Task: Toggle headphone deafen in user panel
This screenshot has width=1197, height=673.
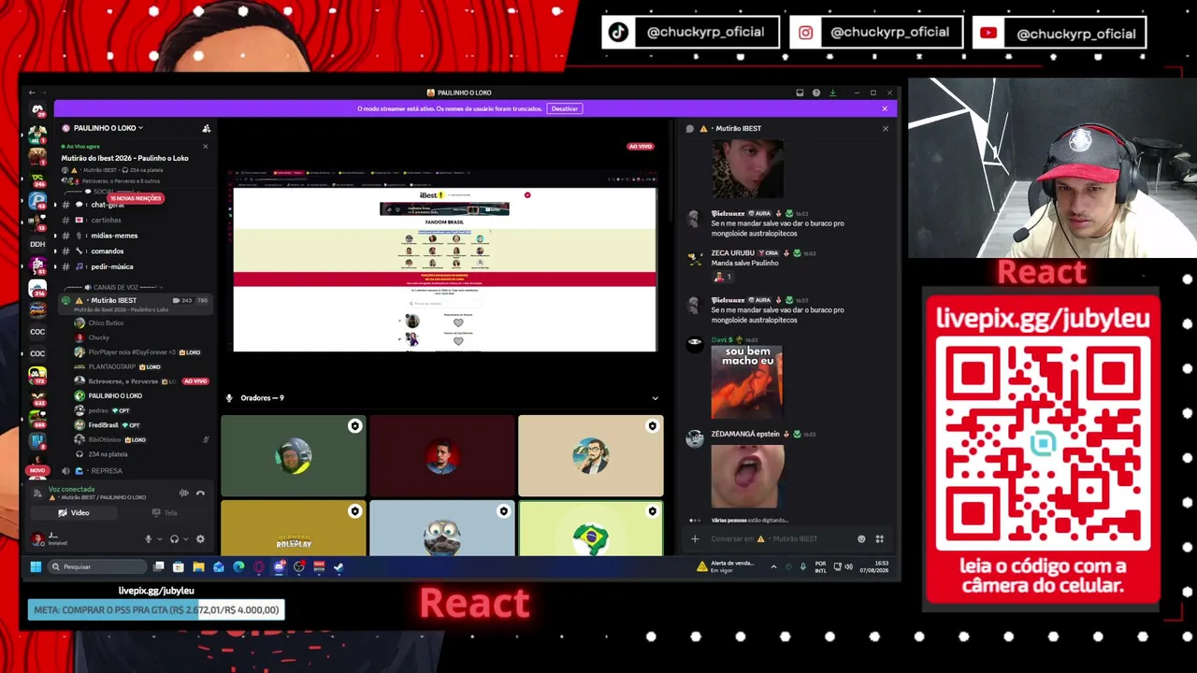Action: click(174, 539)
